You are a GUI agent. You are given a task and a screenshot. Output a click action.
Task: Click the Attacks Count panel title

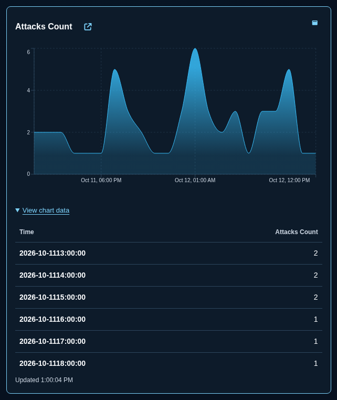[44, 27]
